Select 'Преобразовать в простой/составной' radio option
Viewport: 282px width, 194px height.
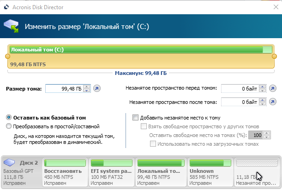(x=9, y=126)
